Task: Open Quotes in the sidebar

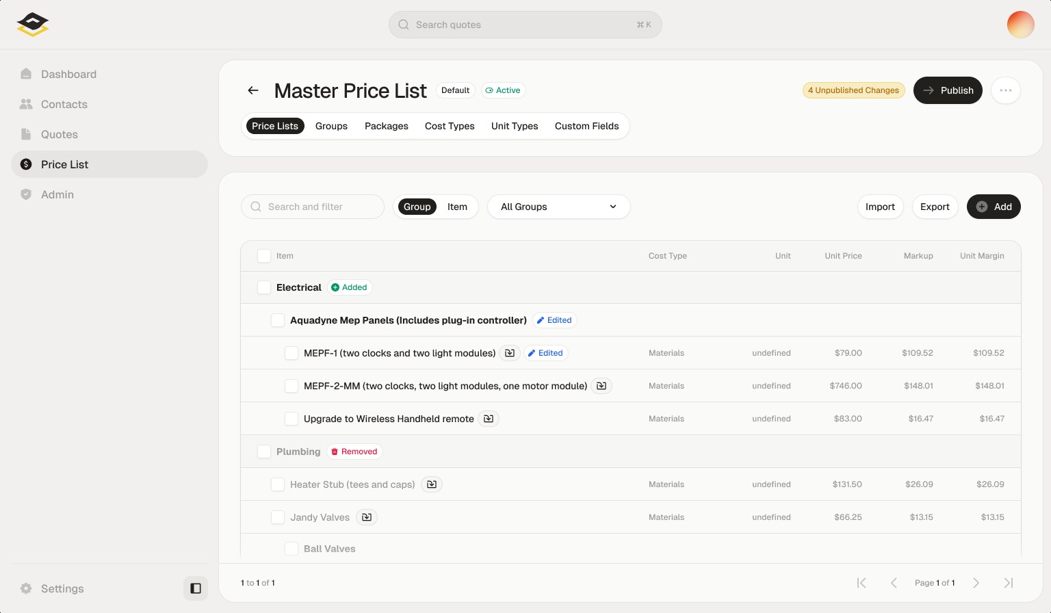Action: click(109, 134)
